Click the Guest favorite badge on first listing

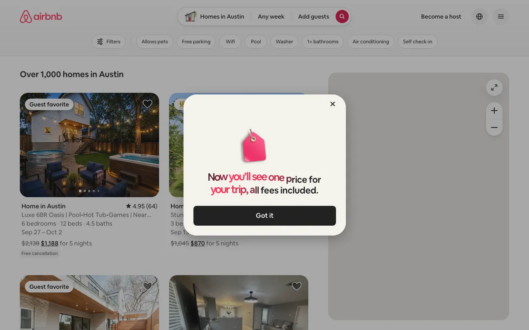point(49,104)
